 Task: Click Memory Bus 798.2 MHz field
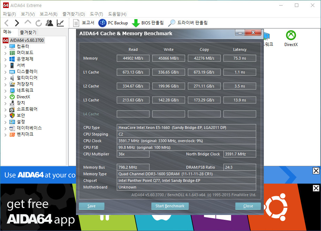(133, 167)
